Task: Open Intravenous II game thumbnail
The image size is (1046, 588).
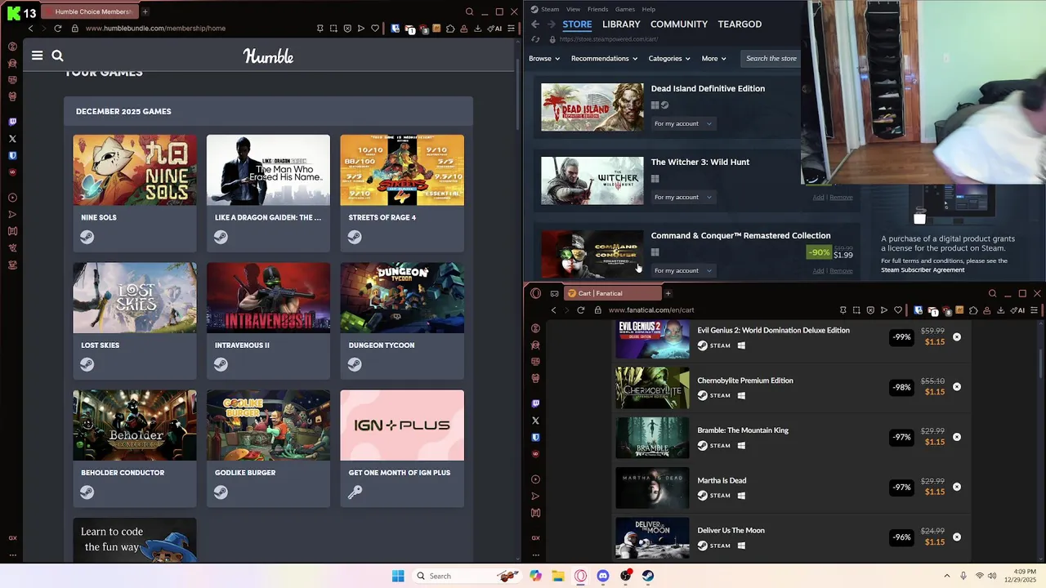Action: (268, 297)
